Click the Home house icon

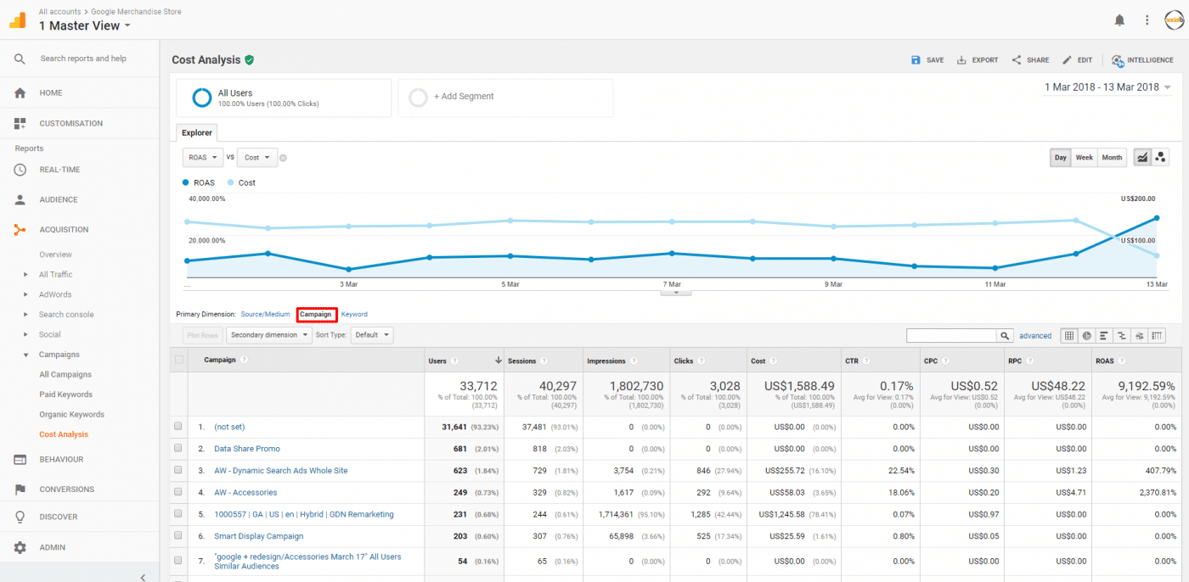pos(20,93)
